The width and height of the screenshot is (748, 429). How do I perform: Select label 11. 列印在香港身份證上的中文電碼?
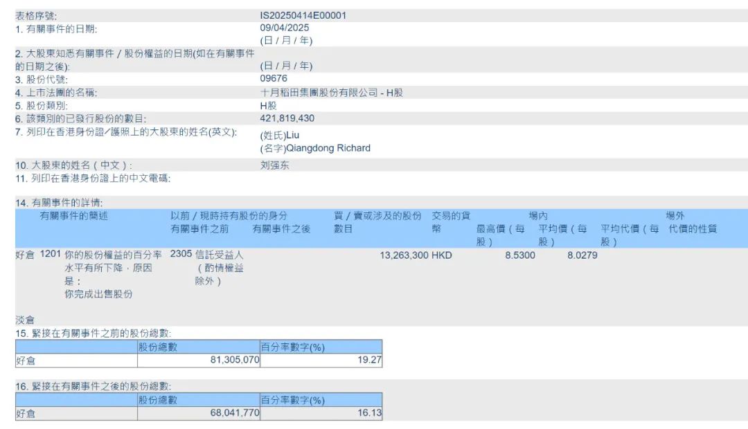[93, 179]
